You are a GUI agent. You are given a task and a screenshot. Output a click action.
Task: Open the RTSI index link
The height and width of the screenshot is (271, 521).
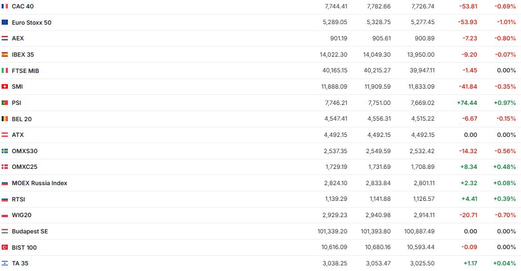pos(19,199)
